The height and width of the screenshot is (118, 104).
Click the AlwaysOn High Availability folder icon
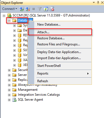click(14, 85)
